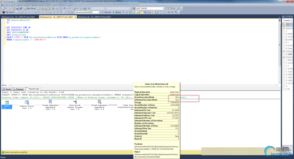This screenshot has height=159, width=294.
Task: Open the LAST_VALUE find combo box
Action: (150, 8)
